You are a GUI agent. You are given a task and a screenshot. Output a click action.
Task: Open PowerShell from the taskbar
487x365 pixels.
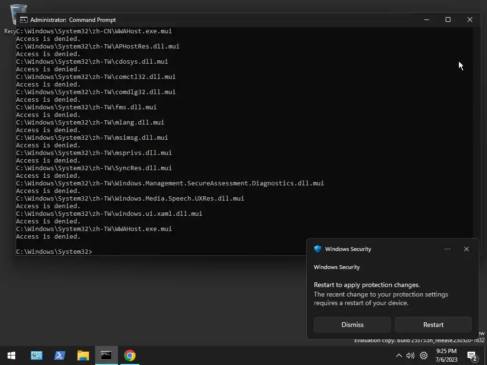[59, 355]
